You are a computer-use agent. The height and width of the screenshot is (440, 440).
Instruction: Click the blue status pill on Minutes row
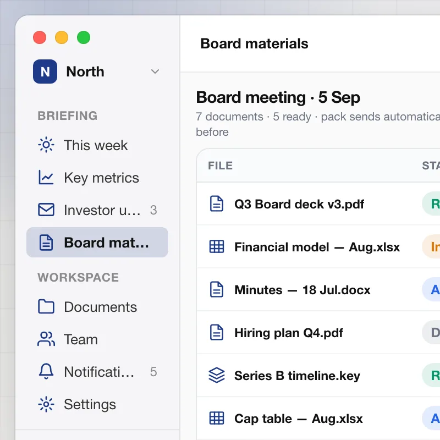pyautogui.click(x=431, y=290)
